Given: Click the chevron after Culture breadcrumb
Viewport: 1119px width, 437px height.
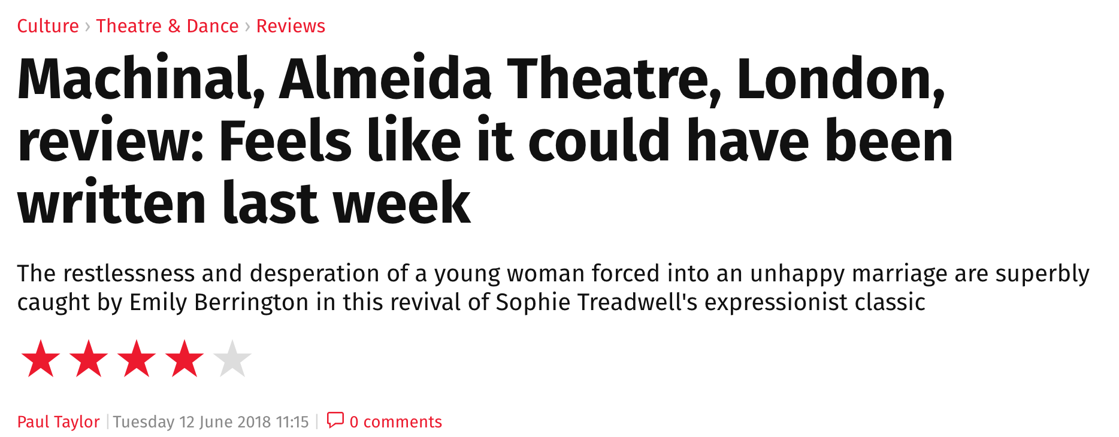Looking at the screenshot, I should [87, 27].
